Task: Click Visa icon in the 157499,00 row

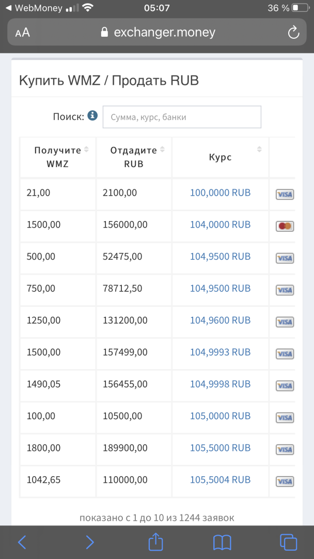Action: [285, 354]
